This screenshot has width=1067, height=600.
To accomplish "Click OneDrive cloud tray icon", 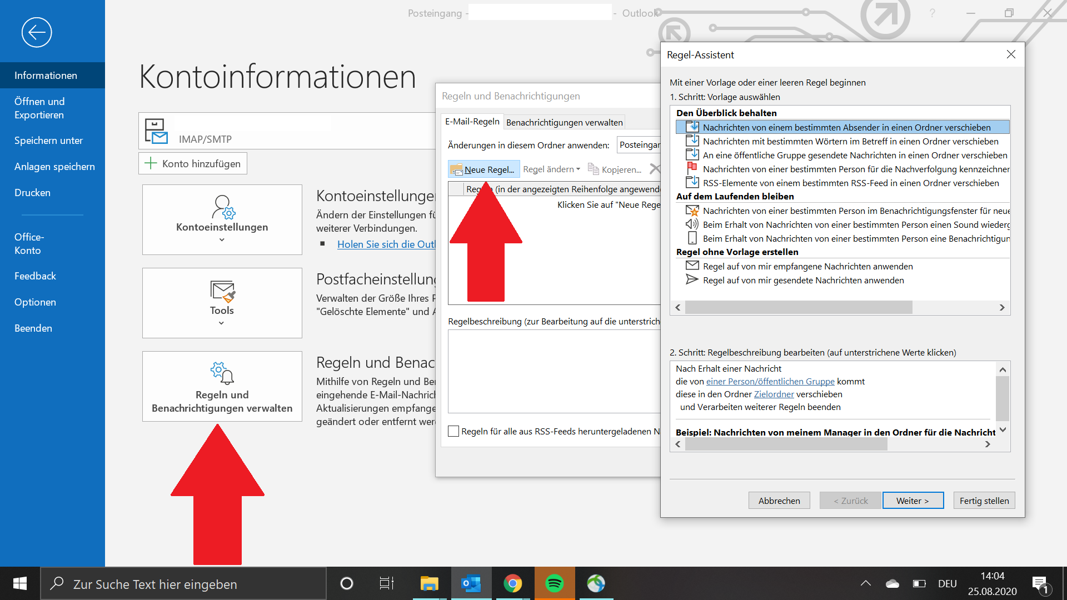I will click(x=893, y=583).
